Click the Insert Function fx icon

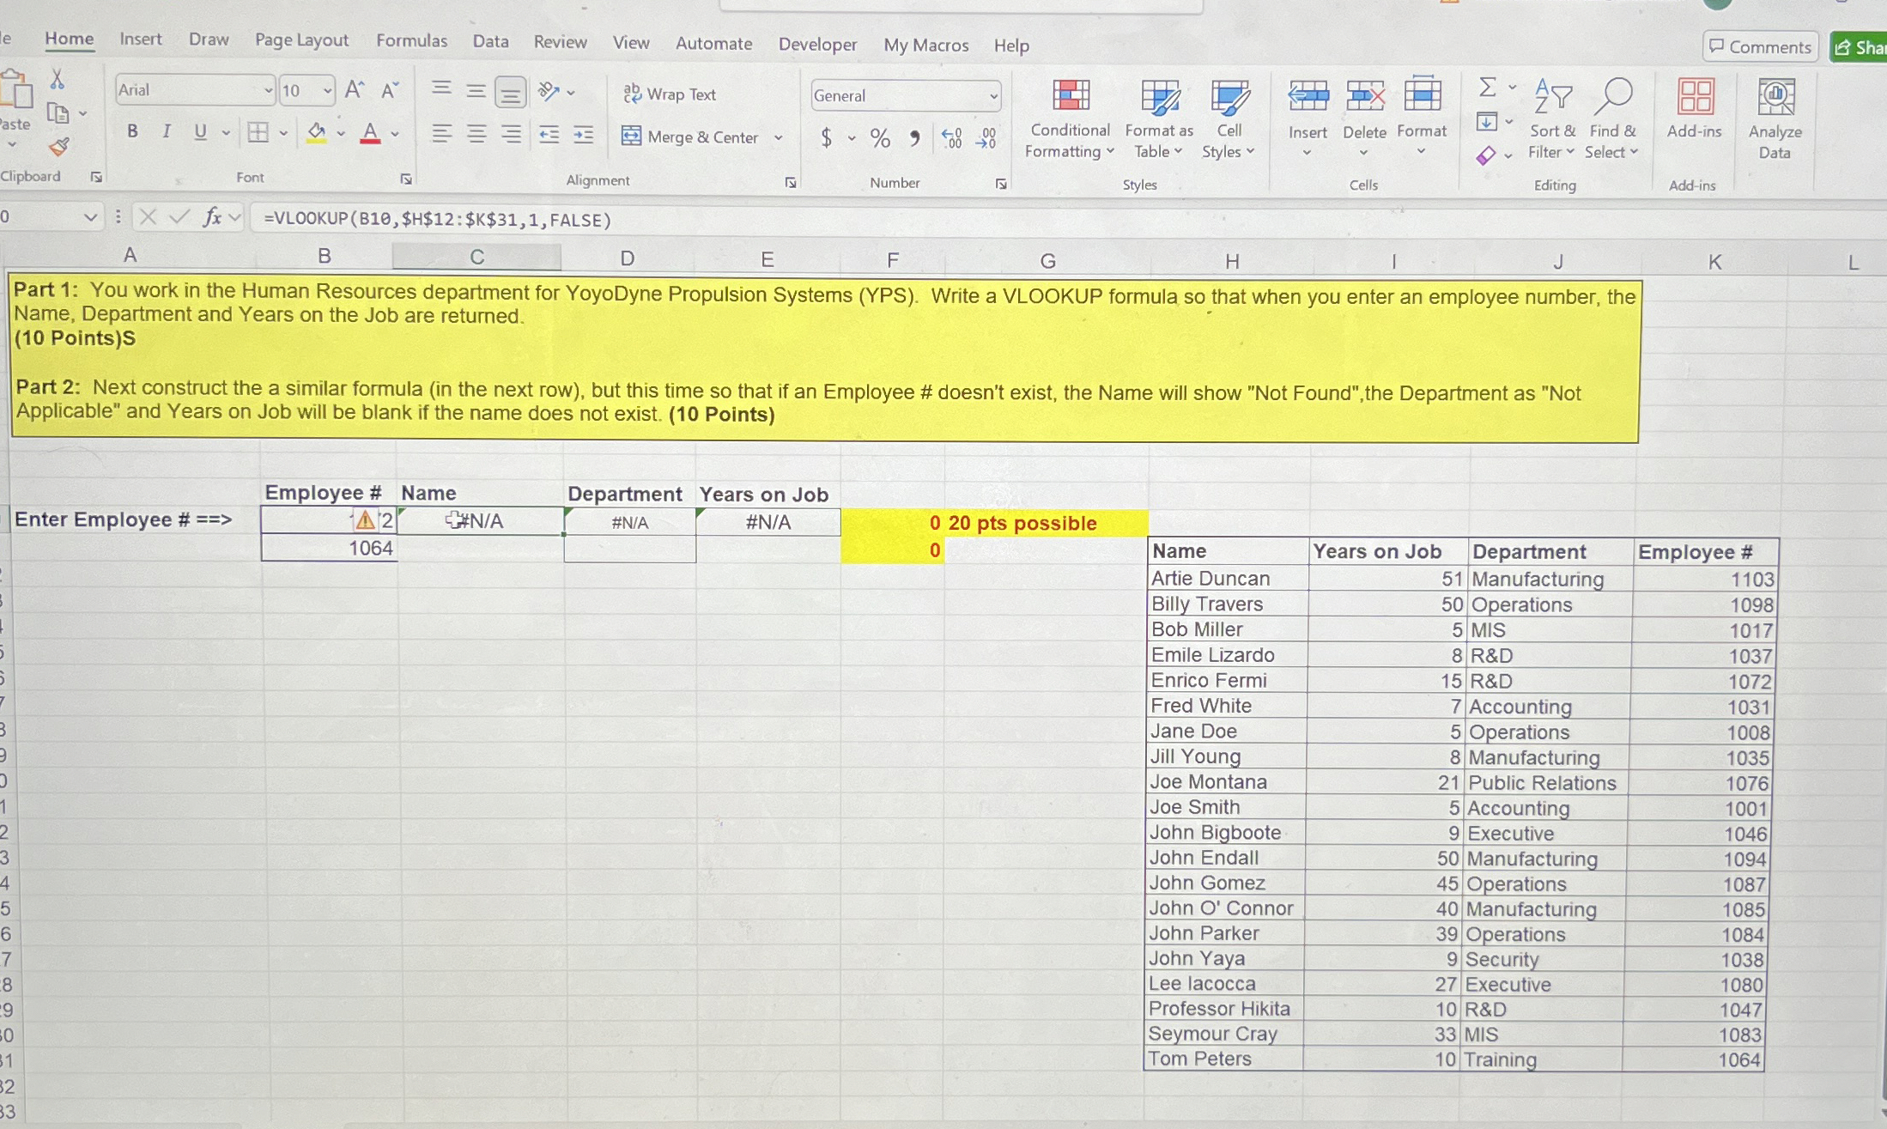coord(212,217)
